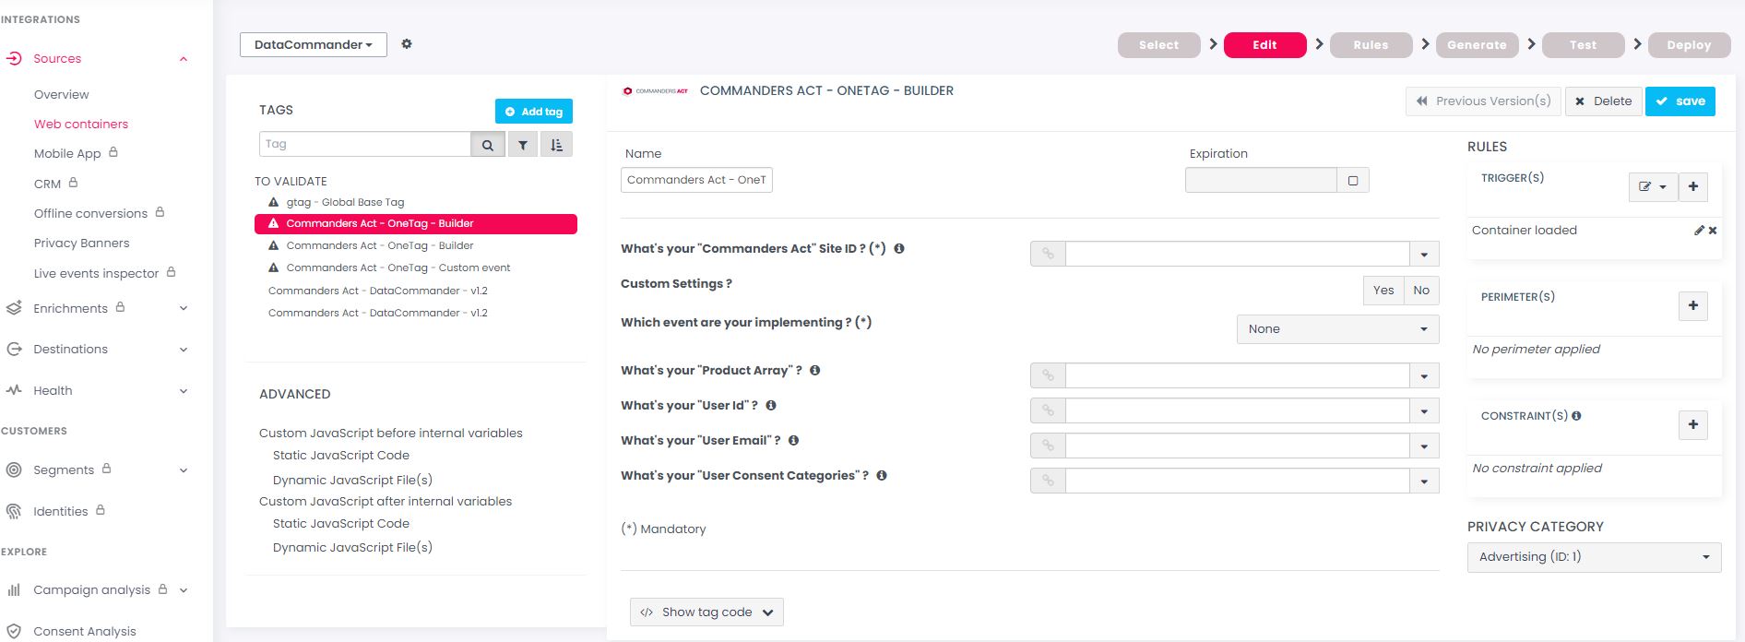1745x642 pixels.
Task: Click link icon beside User Id field
Action: point(1048,410)
